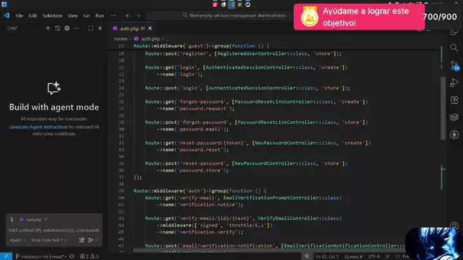Start a new chat with plus icon
This screenshot has height=260, width=463.
coord(48,28)
